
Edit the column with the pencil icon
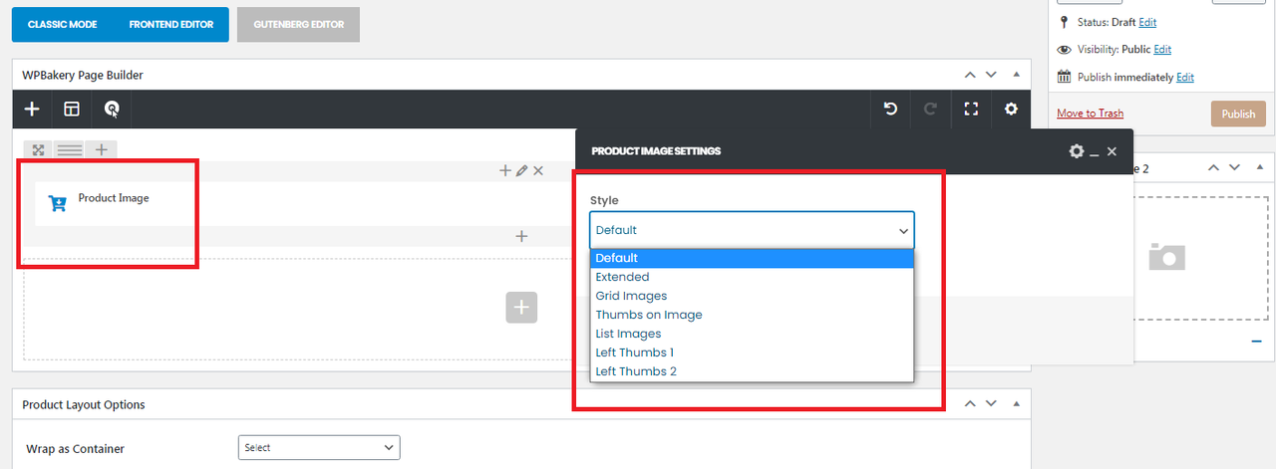pyautogui.click(x=521, y=171)
